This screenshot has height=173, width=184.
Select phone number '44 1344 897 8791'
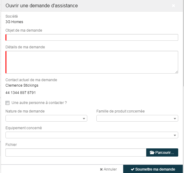tap(21, 93)
